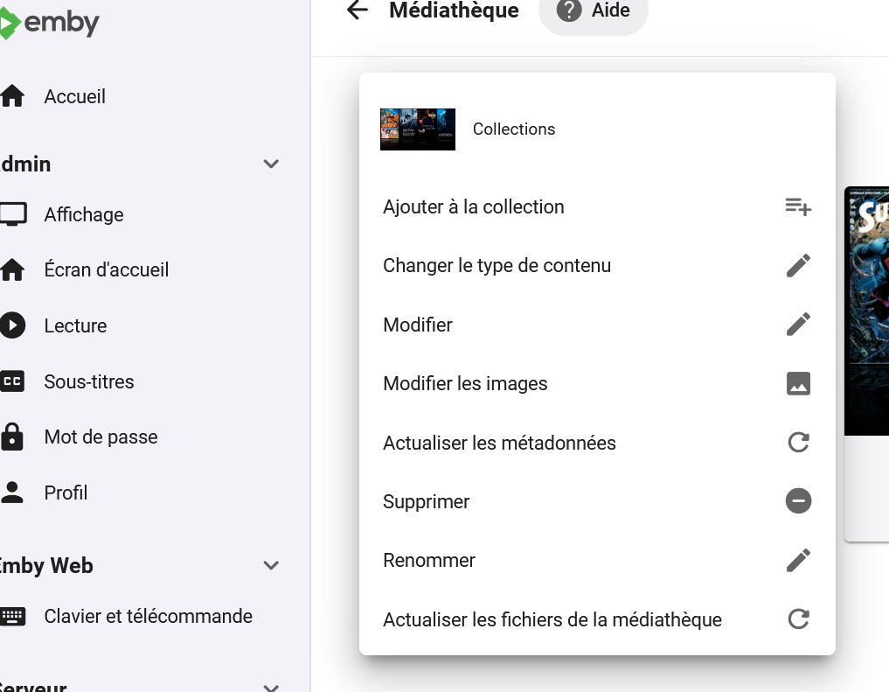Collapse the Admin section
Screen dimensions: 889x692
(271, 164)
